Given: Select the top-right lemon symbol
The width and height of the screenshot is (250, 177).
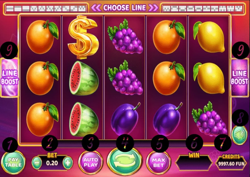Looking at the screenshot, I should pyautogui.click(x=209, y=37).
